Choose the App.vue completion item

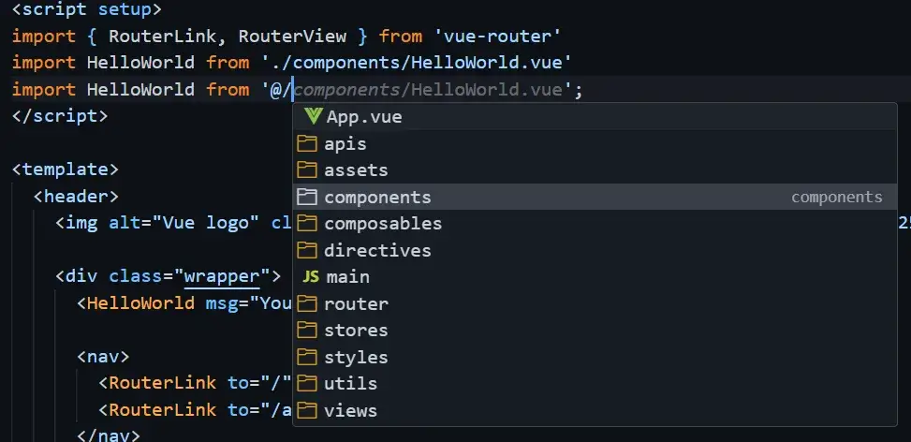tap(364, 117)
